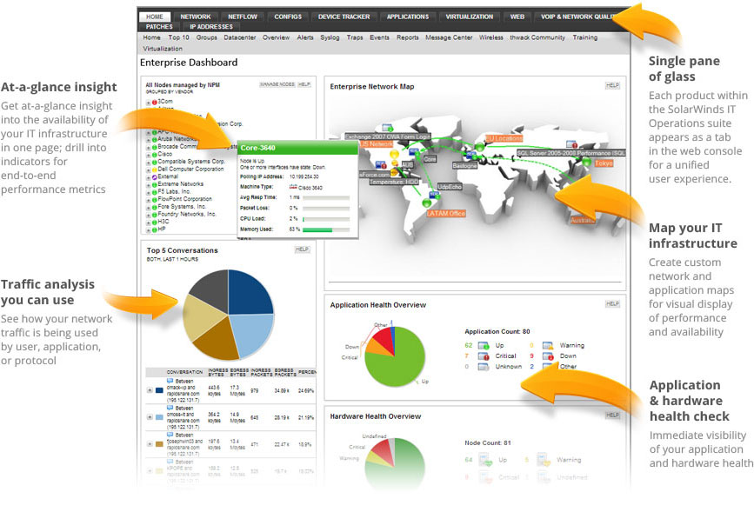Open the Syslog link in the submenu
Image resolution: width=754 pixels, height=505 pixels.
[x=330, y=37]
